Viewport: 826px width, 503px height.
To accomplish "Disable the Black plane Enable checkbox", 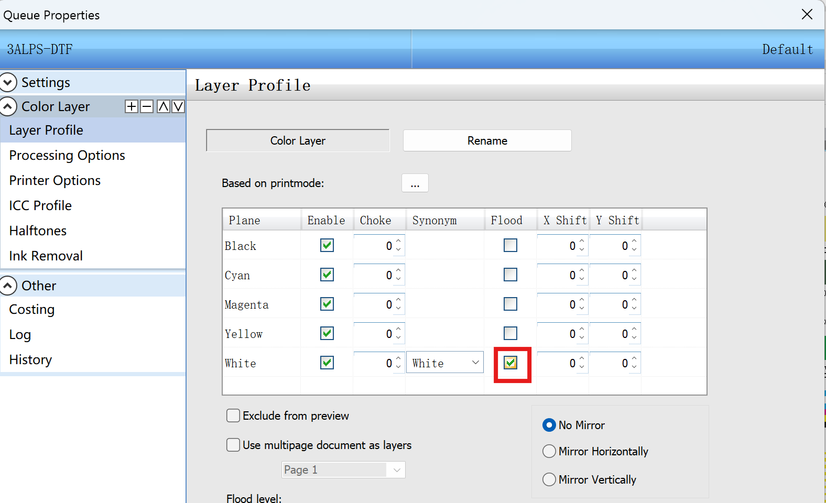I will point(327,245).
